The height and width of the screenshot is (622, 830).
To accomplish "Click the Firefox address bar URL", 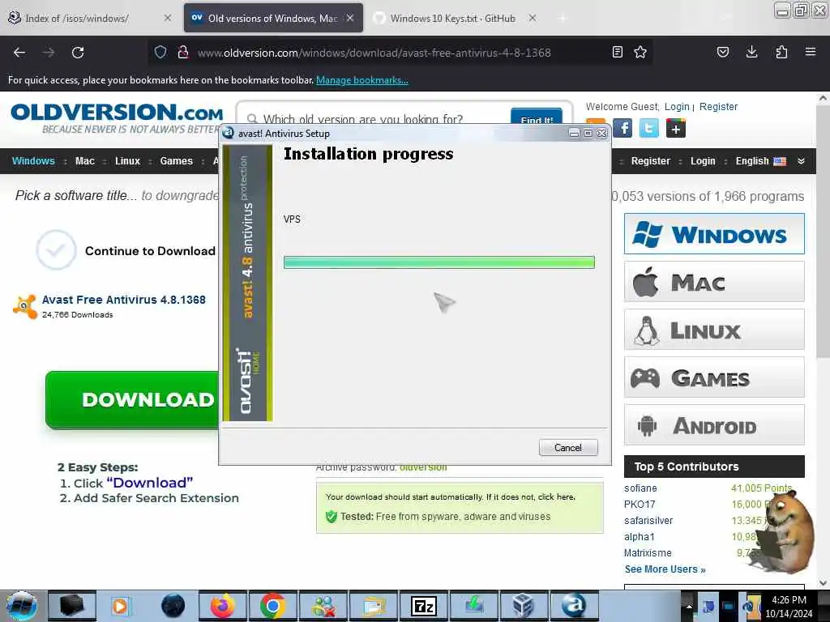I will point(374,53).
